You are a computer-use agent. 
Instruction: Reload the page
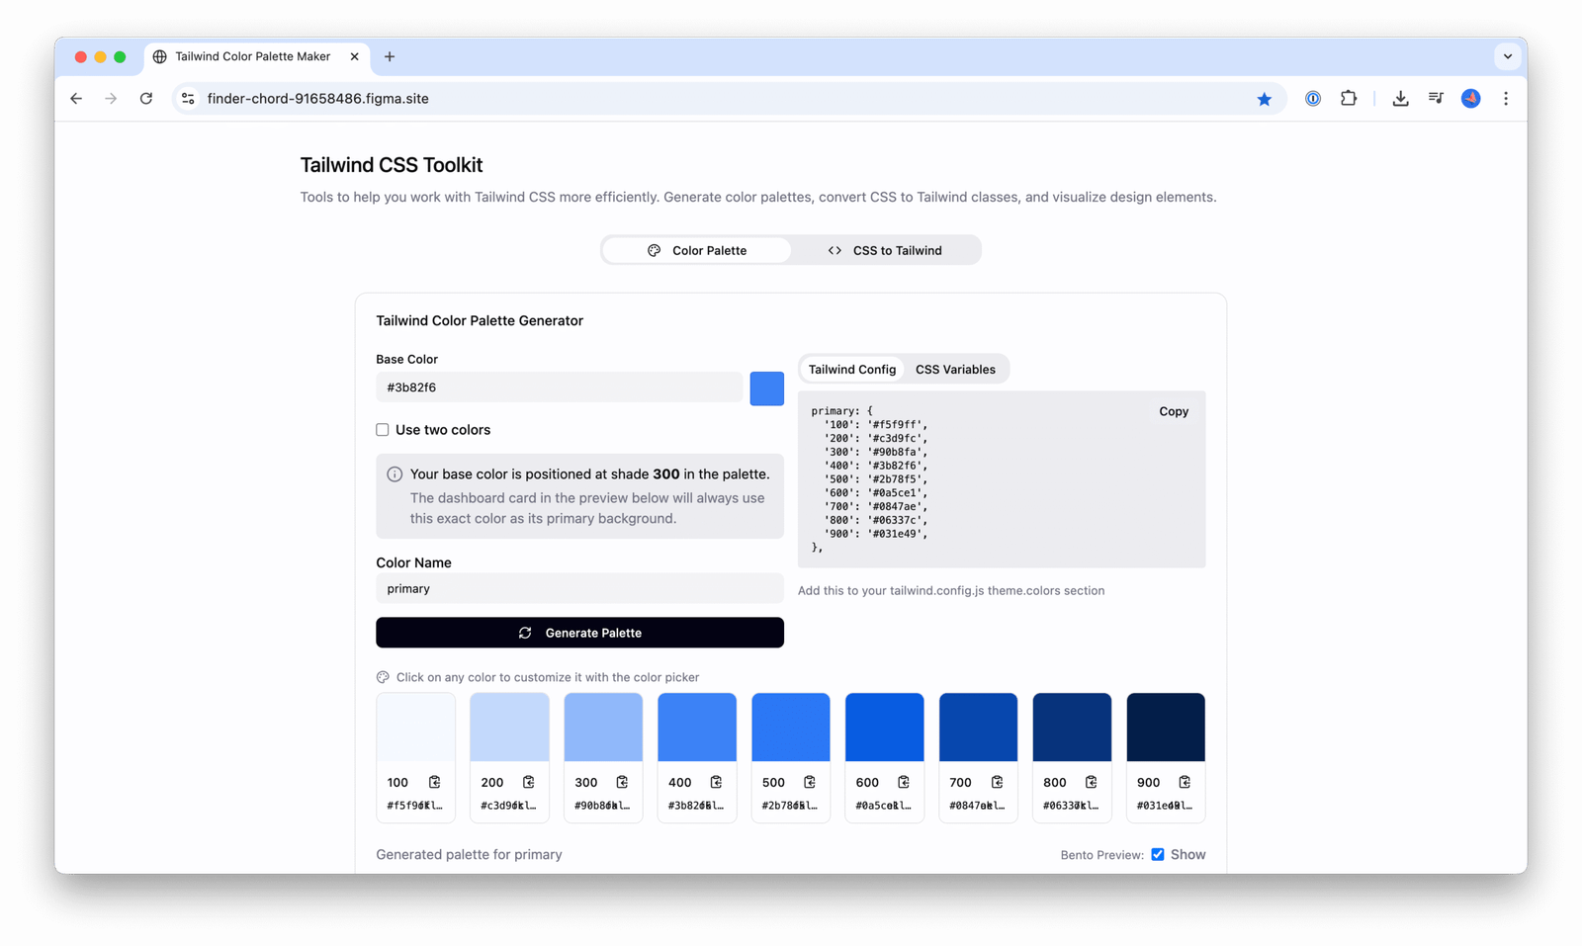click(x=146, y=99)
